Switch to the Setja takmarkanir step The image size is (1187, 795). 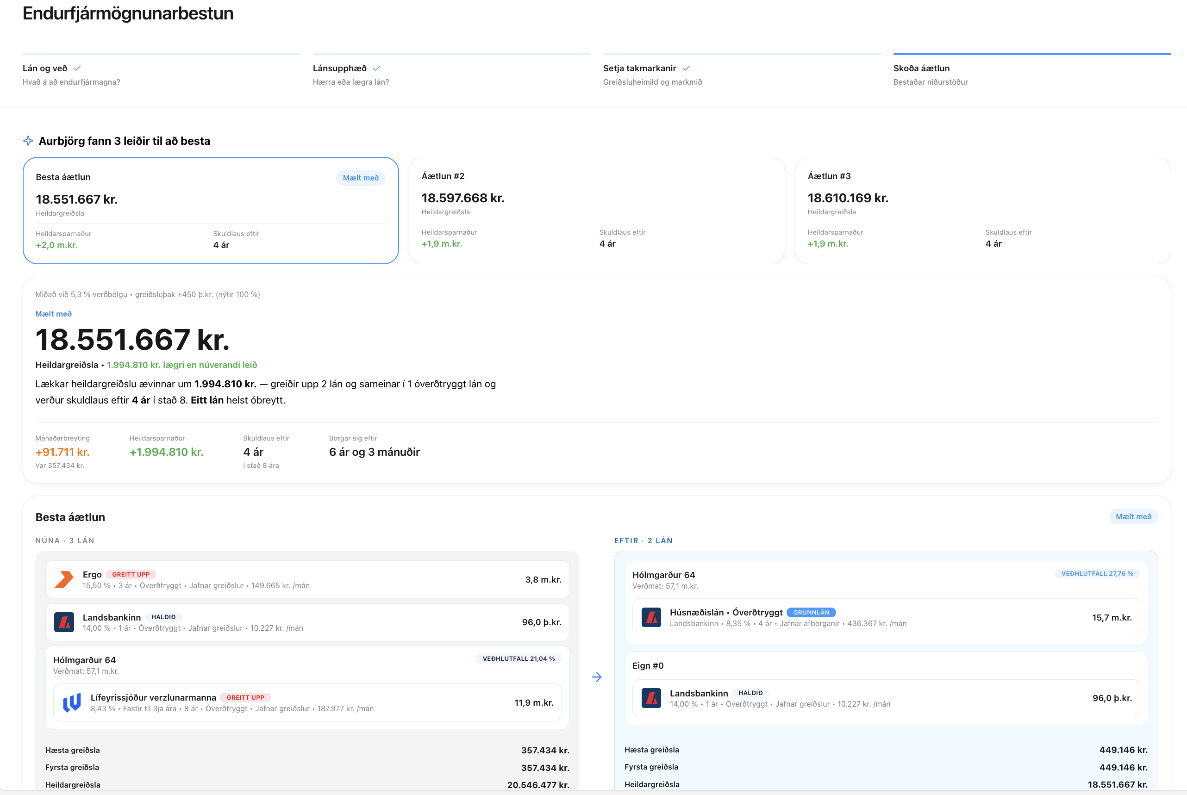tap(742, 70)
